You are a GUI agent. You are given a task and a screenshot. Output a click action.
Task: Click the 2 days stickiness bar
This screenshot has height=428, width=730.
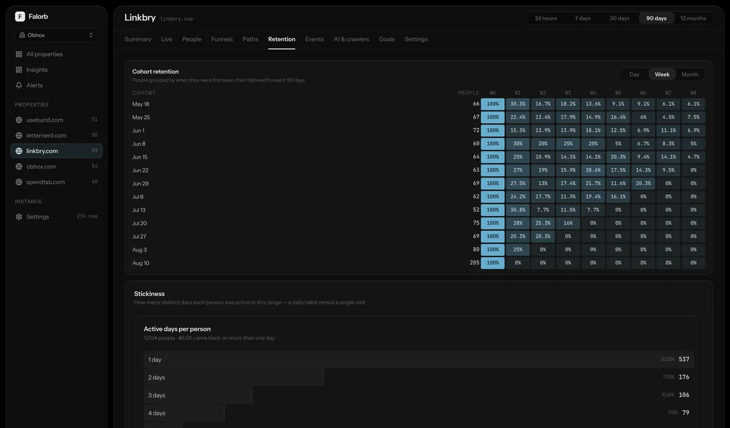[234, 377]
